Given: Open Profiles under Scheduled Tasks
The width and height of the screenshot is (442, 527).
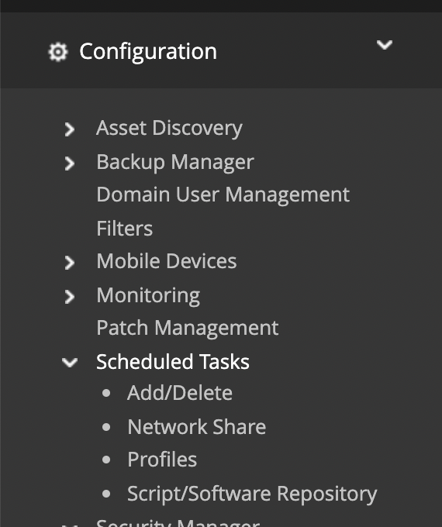Looking at the screenshot, I should coord(162,460).
